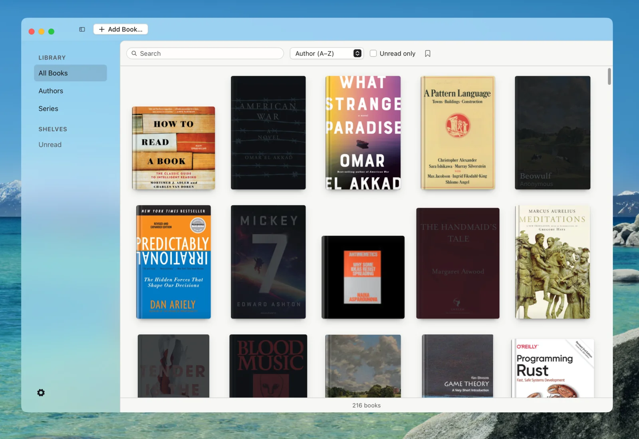The height and width of the screenshot is (439, 639).
Task: Open the Blood Music book cover
Action: [x=268, y=366]
